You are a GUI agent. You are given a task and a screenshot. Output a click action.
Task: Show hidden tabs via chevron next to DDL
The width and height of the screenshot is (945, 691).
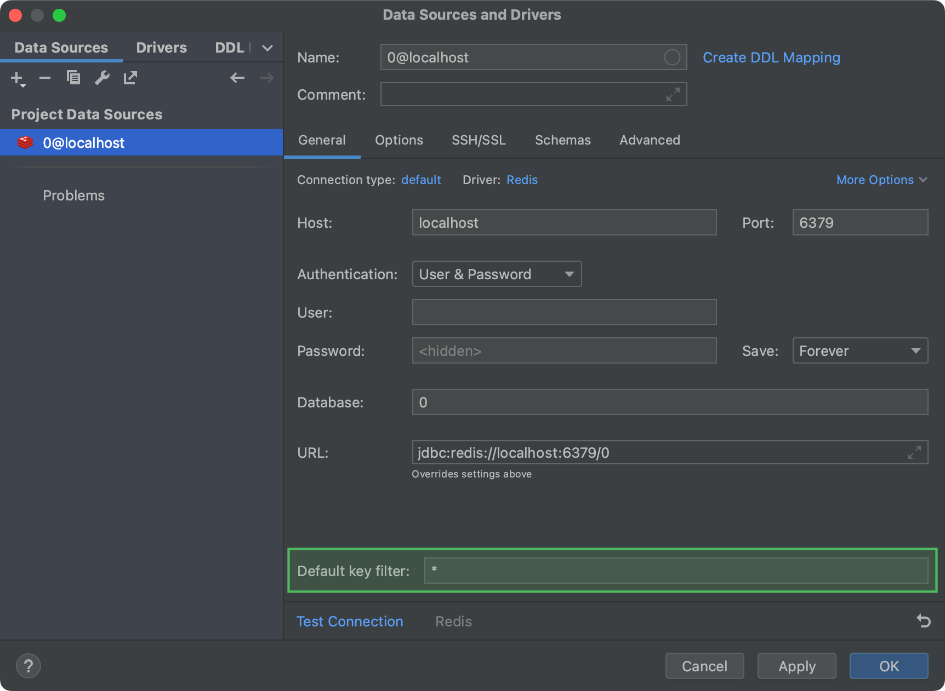coord(267,48)
